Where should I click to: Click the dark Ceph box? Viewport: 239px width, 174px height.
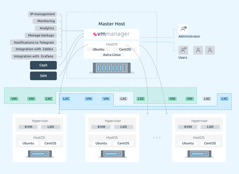tap(43, 65)
